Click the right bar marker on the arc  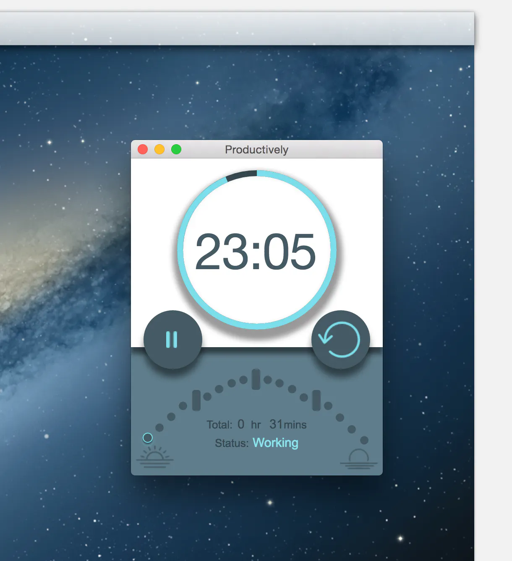click(x=316, y=400)
